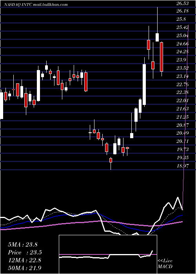Click the 20.87 price axis label
The width and height of the screenshot is (196, 274).
coord(182,125)
